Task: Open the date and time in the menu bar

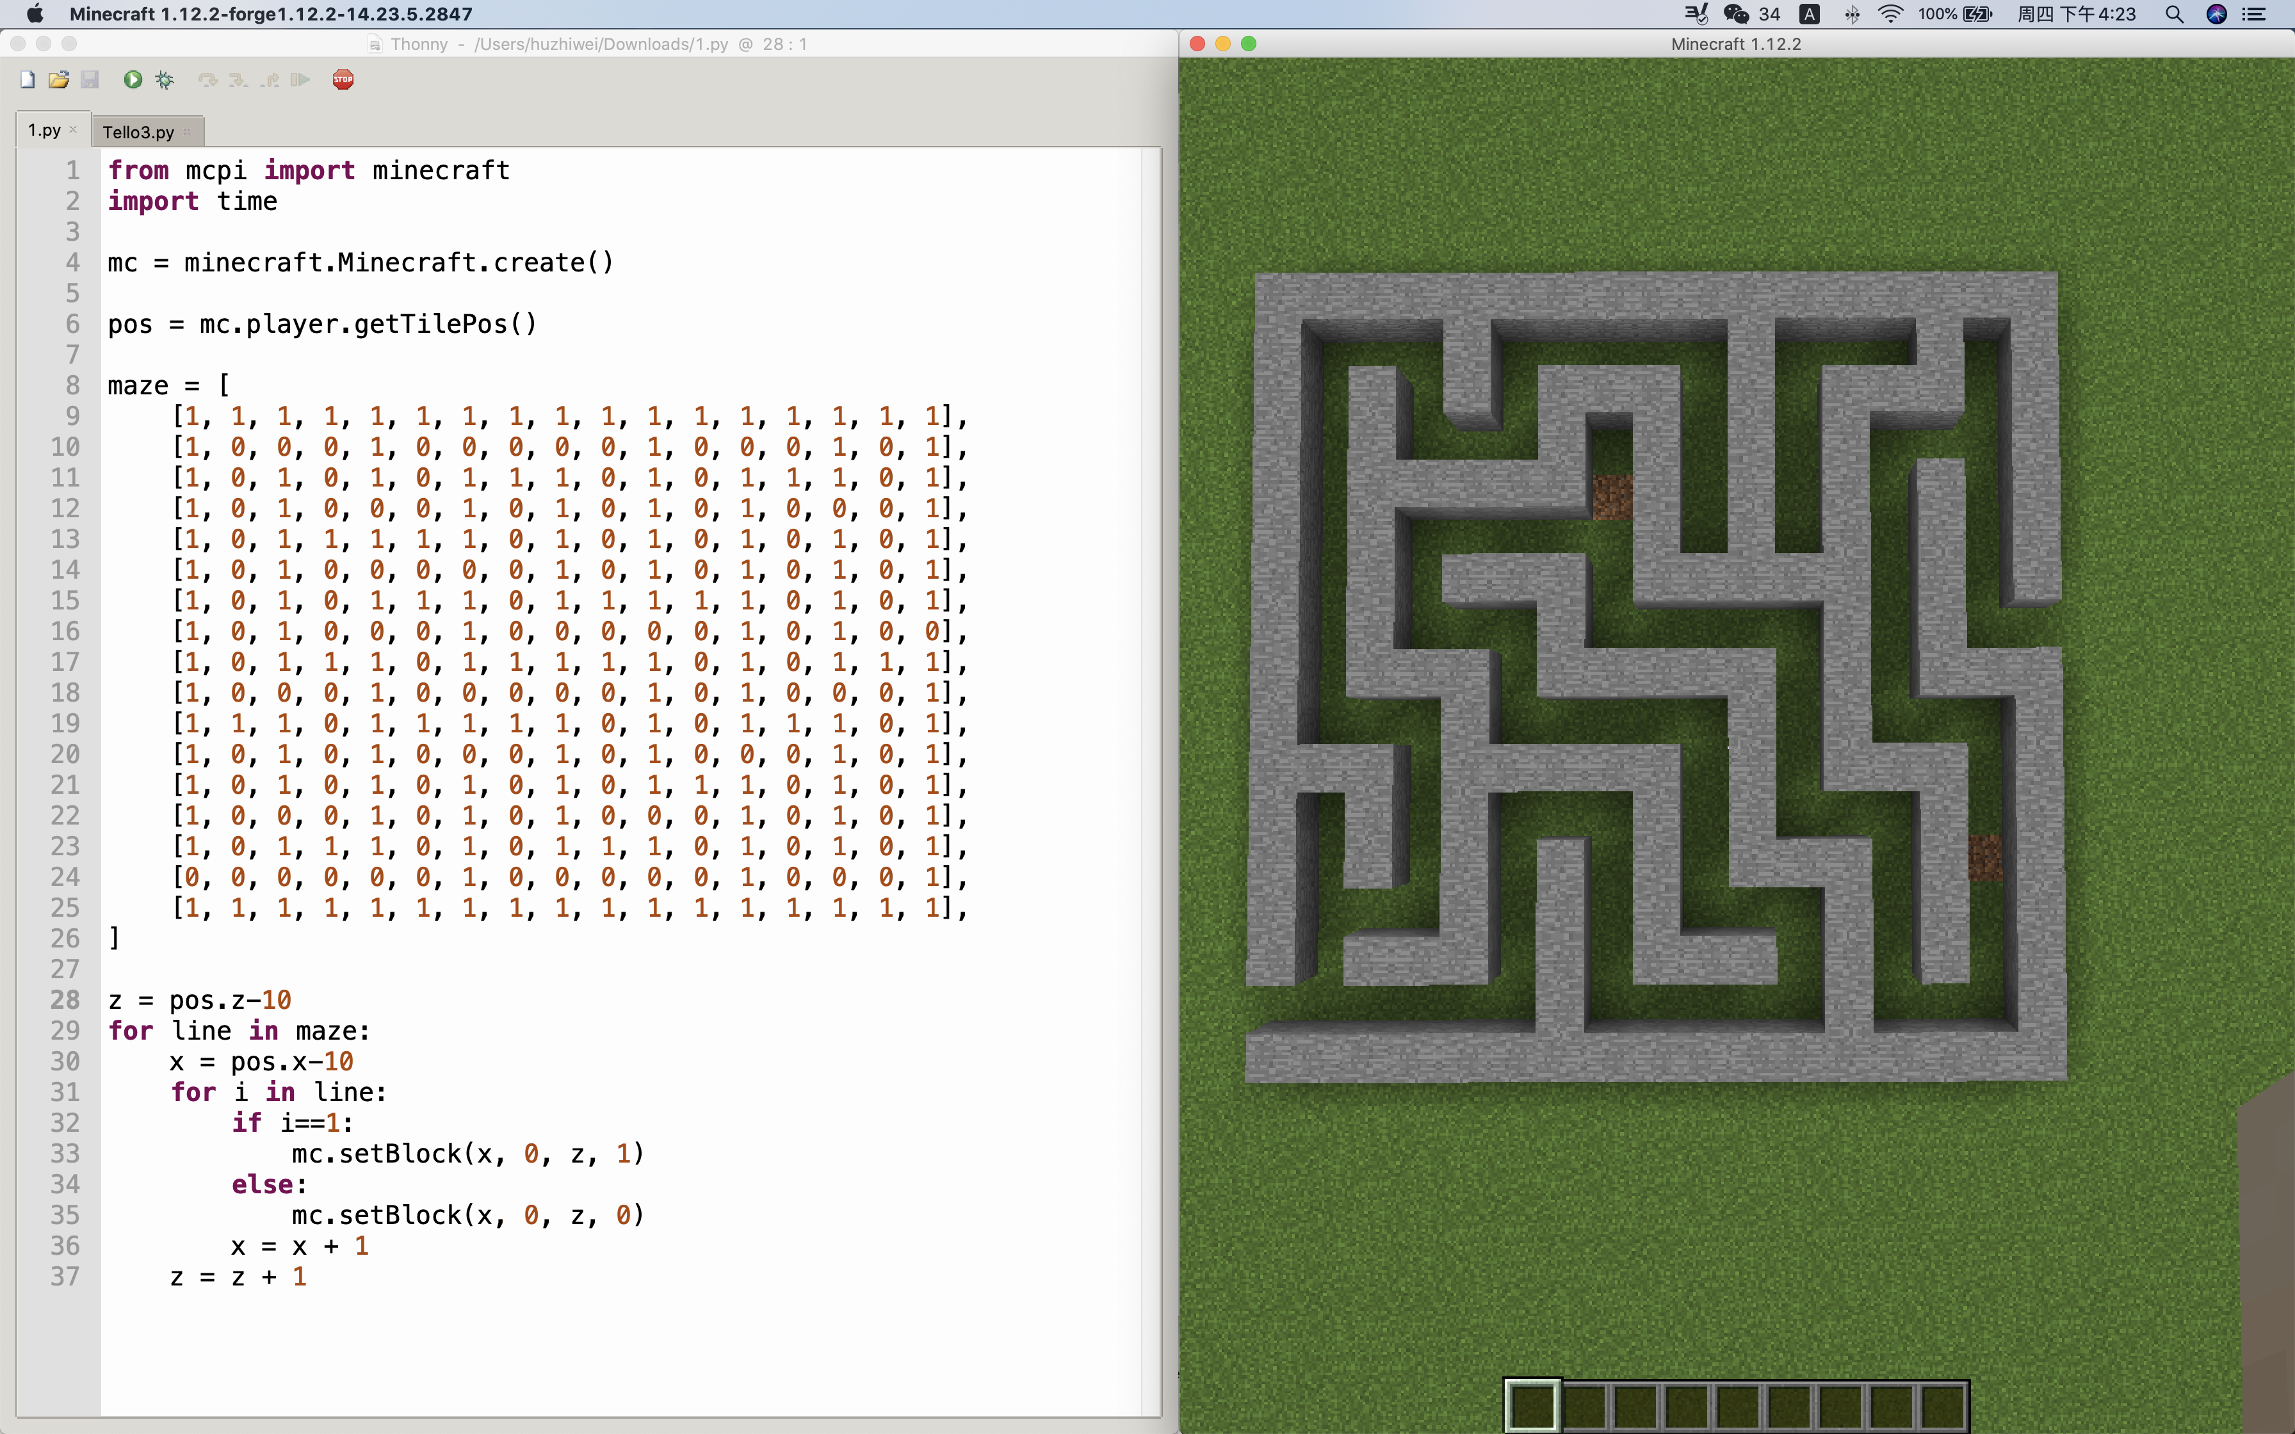Action: pos(2077,14)
